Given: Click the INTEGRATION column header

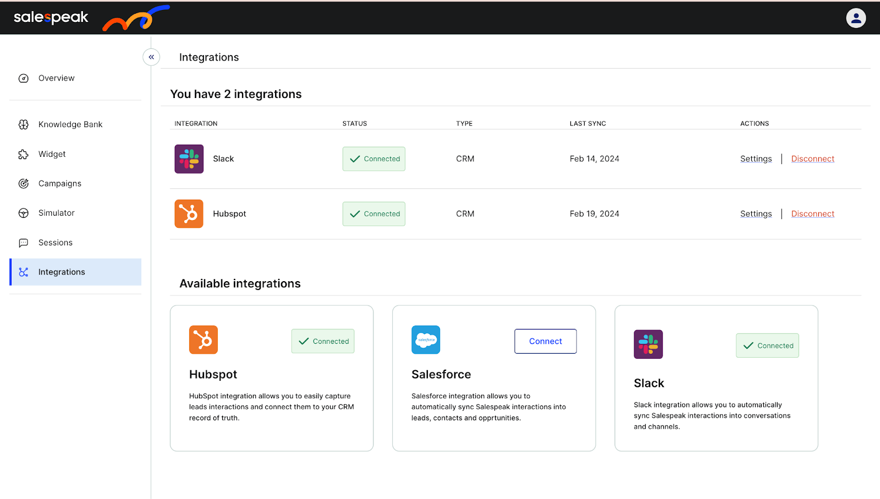Looking at the screenshot, I should (x=196, y=123).
